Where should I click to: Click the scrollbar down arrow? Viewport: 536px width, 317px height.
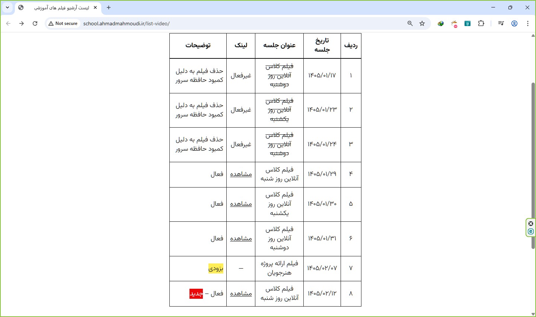click(x=533, y=314)
